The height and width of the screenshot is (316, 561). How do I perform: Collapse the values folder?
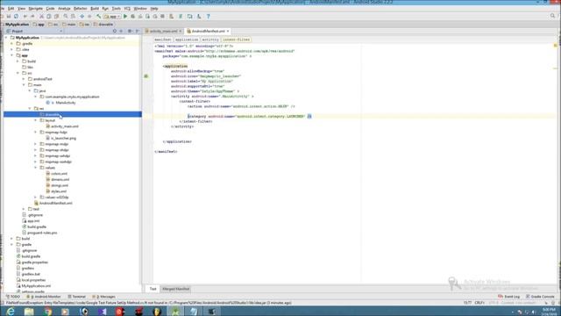click(x=36, y=168)
